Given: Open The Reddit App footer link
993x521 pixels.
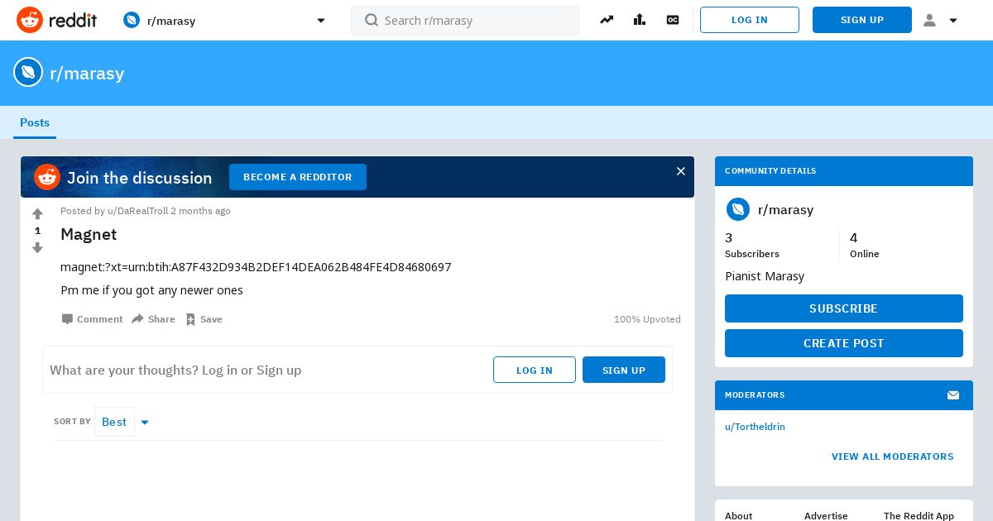Looking at the screenshot, I should (919, 516).
